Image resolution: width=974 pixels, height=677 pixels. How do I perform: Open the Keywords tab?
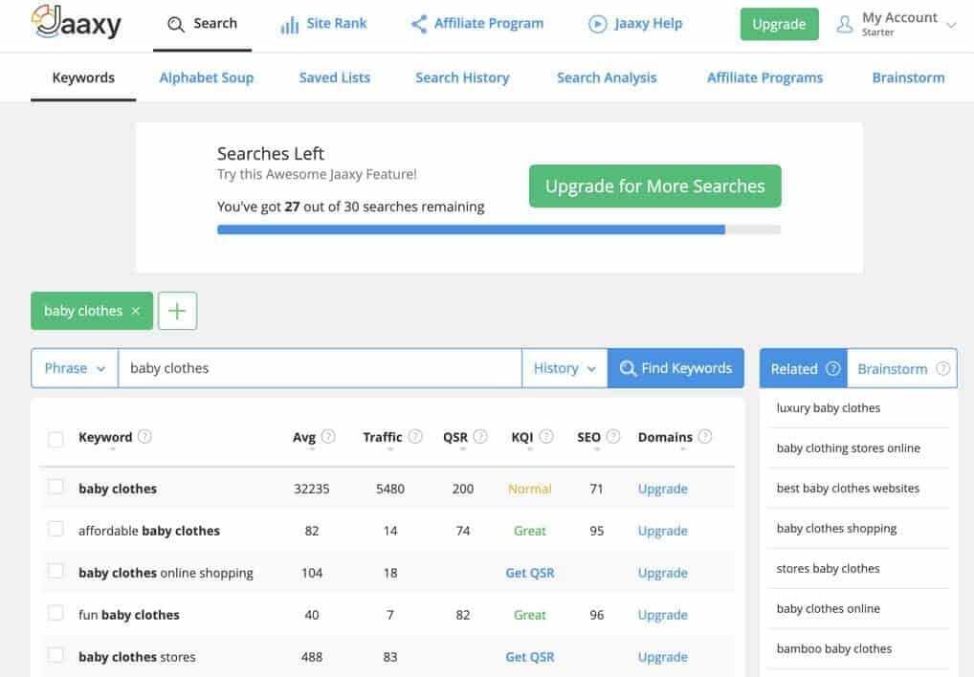83,77
